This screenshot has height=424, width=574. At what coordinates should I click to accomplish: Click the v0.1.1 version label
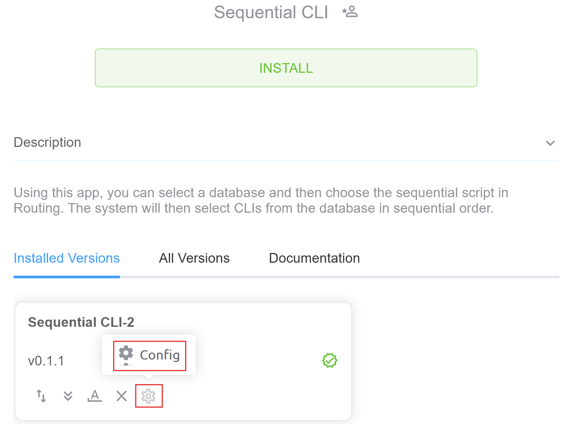pyautogui.click(x=46, y=361)
